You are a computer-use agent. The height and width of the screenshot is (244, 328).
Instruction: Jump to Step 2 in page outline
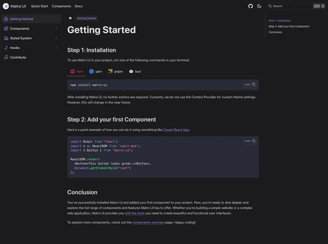coord(289,26)
